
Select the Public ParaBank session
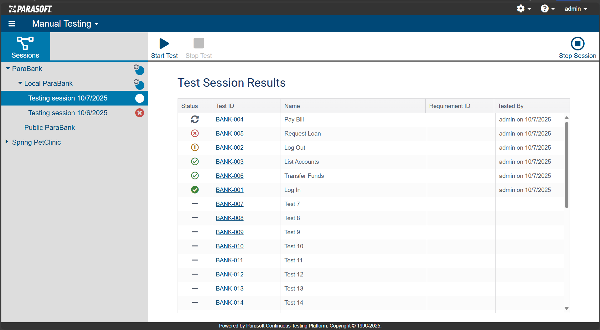(49, 127)
